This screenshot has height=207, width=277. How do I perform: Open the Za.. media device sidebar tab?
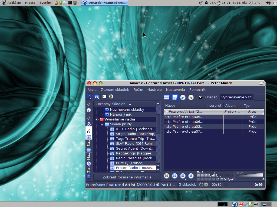[89, 172]
